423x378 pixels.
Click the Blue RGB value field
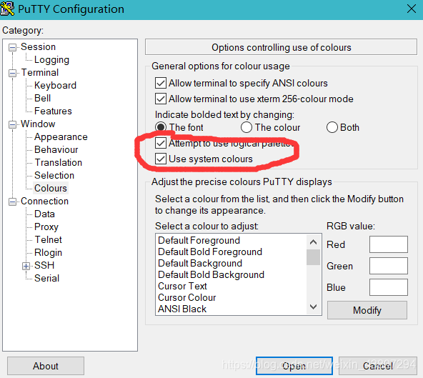[x=389, y=287]
